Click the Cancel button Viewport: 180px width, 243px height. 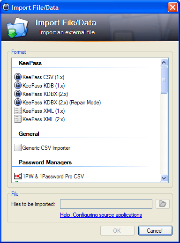click(x=155, y=230)
